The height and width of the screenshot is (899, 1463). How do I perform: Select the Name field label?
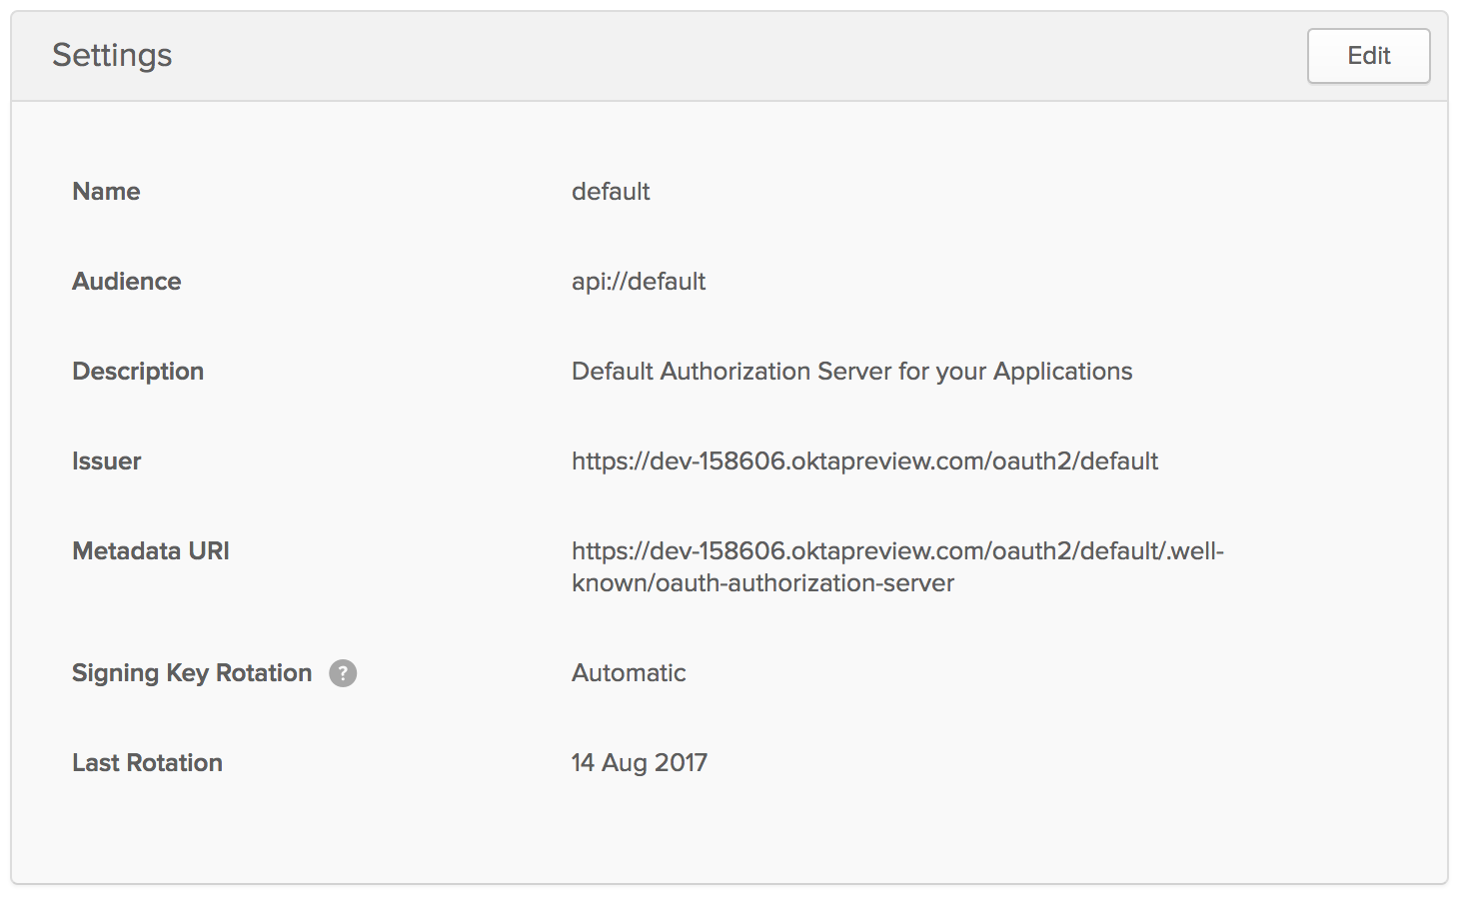coord(106,192)
